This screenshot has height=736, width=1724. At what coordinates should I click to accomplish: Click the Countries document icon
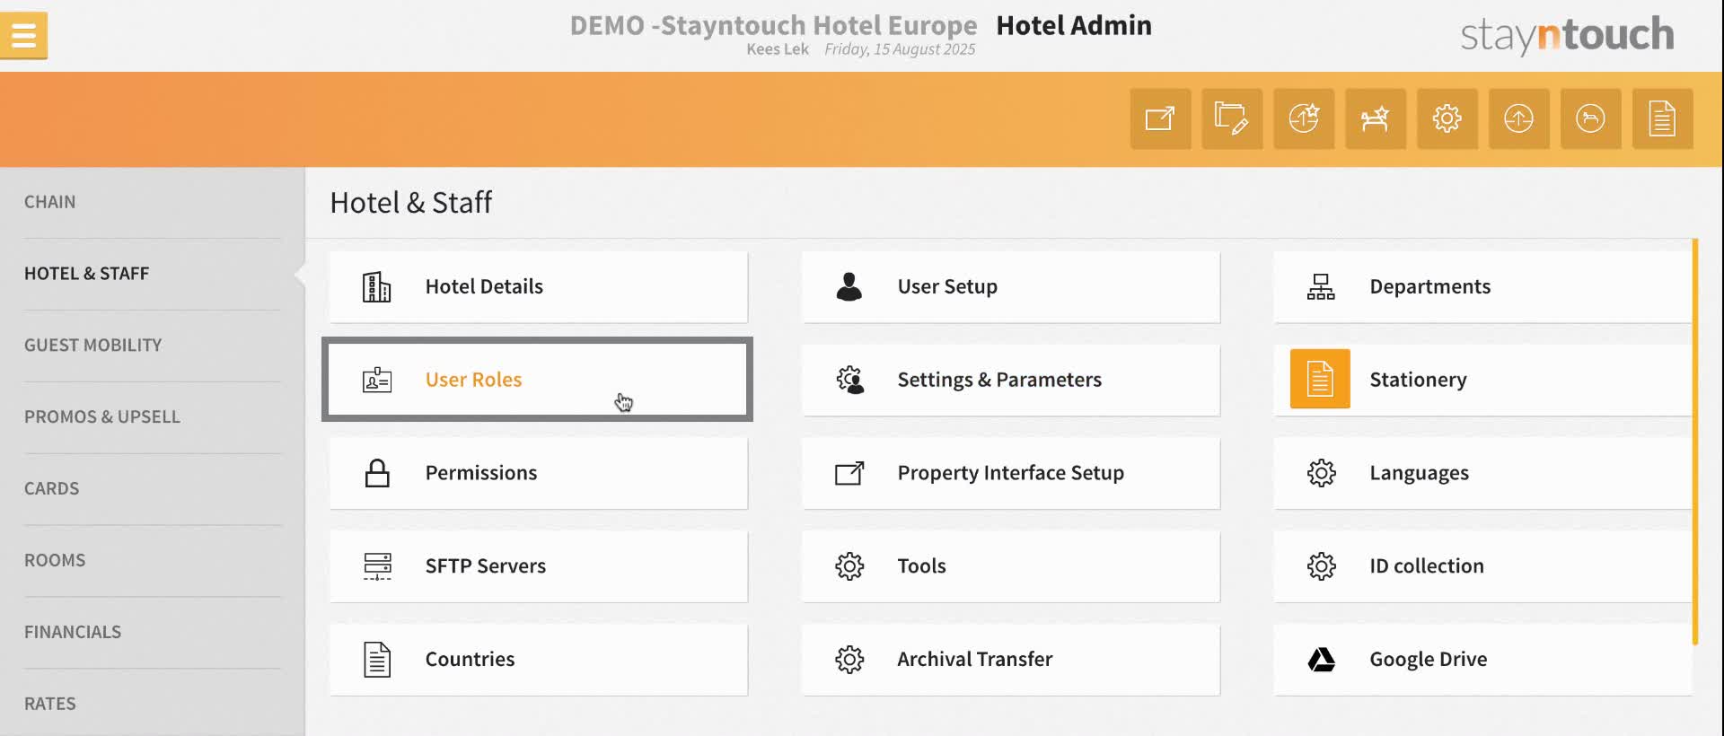pyautogui.click(x=377, y=660)
